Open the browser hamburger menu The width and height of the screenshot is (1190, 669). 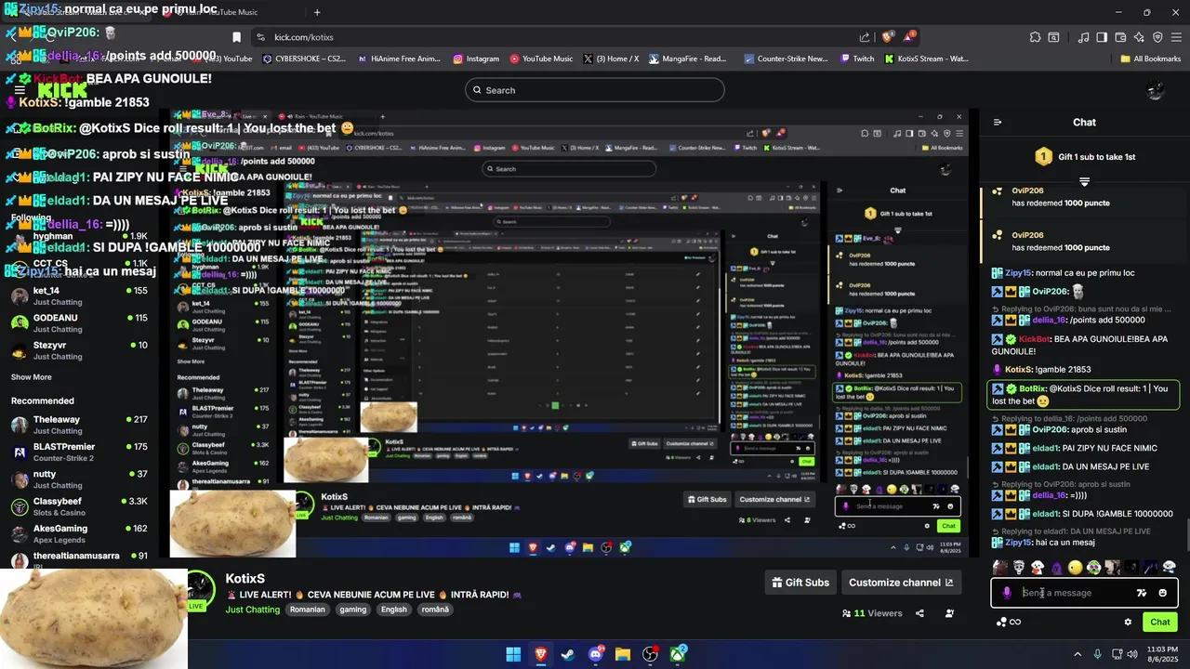[1176, 37]
